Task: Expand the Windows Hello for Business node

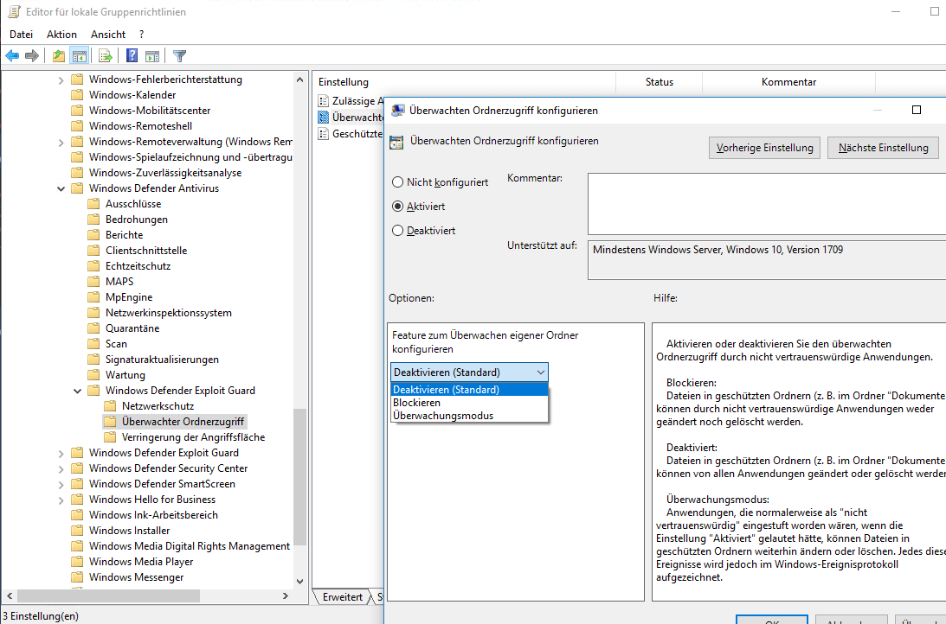Action: tap(61, 500)
